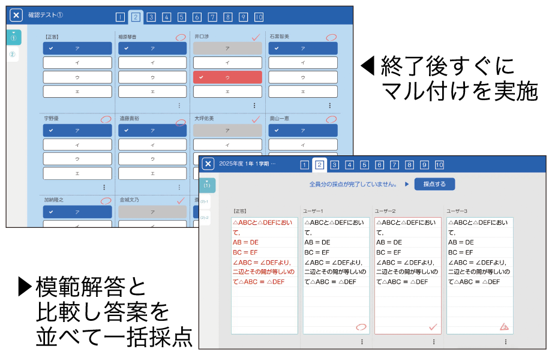Click the check mark on ユーザー2's answer
The width and height of the screenshot is (552, 355).
click(433, 327)
